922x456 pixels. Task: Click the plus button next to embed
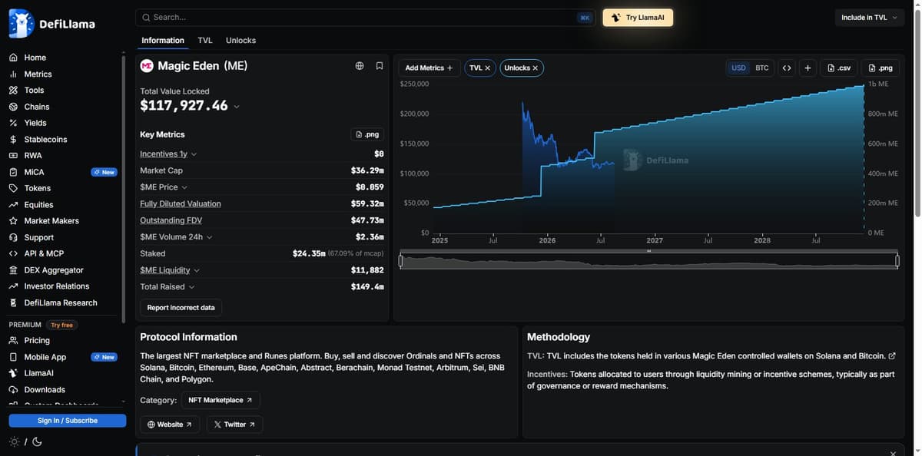tap(808, 68)
